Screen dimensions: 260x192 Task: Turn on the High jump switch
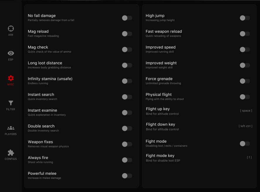coord(245,18)
